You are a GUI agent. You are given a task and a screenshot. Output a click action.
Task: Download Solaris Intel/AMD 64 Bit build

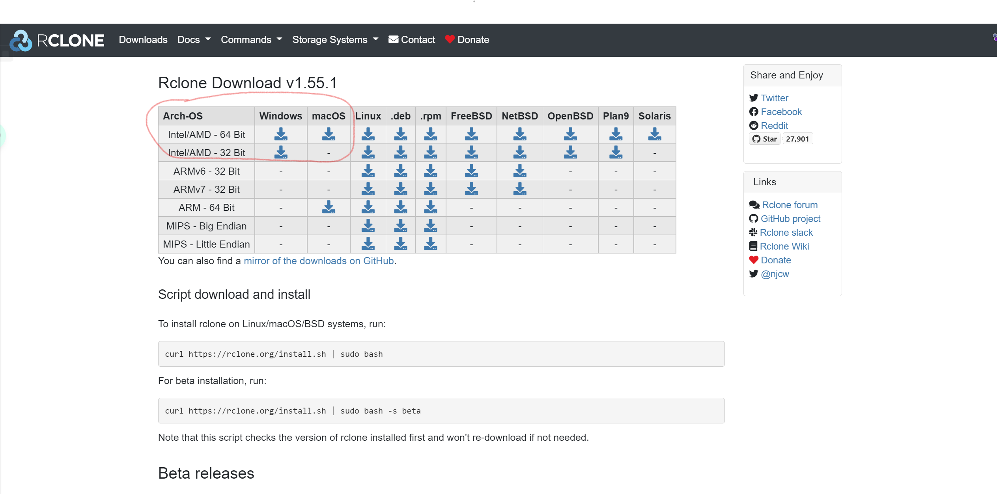pyautogui.click(x=655, y=134)
